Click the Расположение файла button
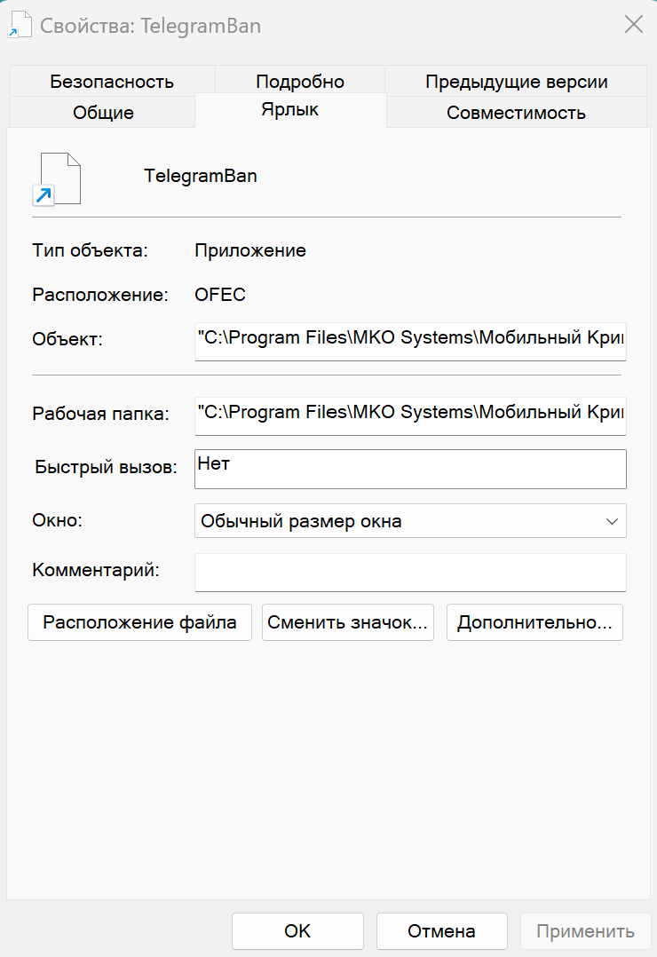 click(139, 622)
